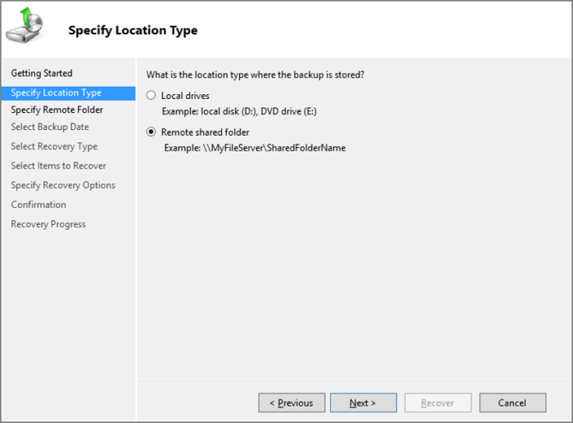Screen dimensions: 573x423
Task: Click the Confirmation step in sidebar
Action: click(x=38, y=205)
